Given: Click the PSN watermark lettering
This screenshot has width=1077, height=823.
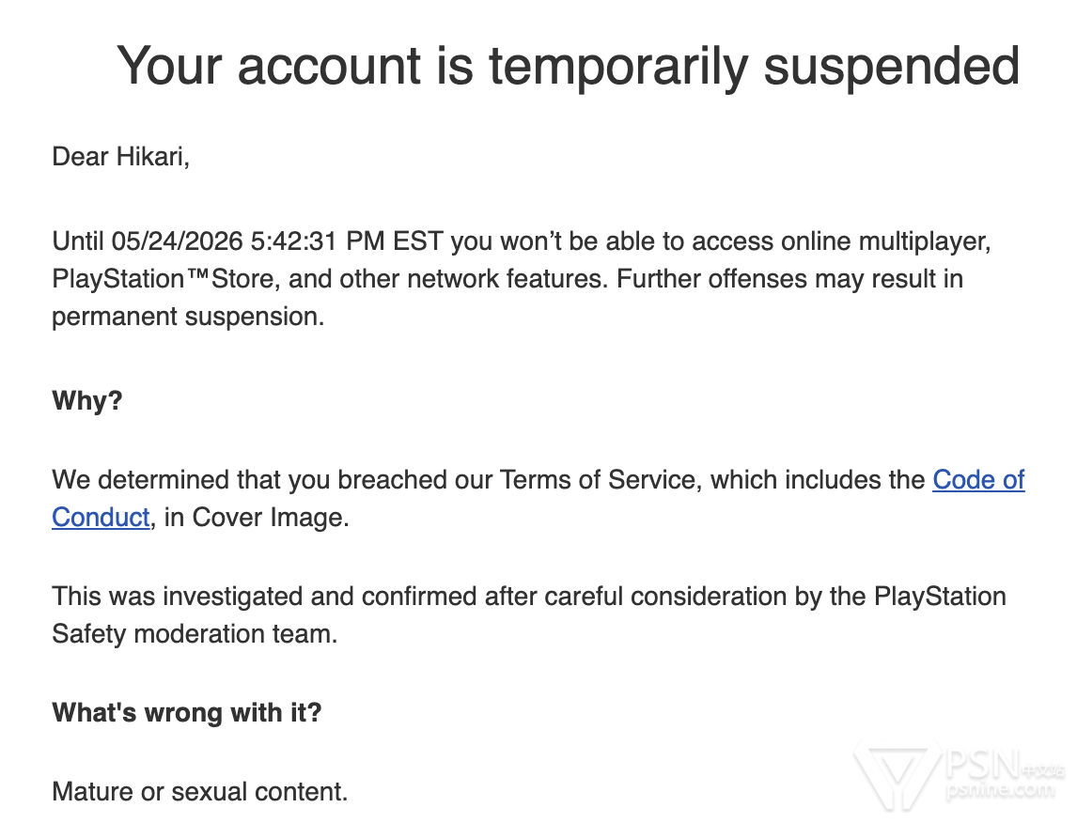Looking at the screenshot, I should coord(984,763).
